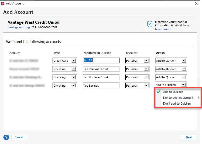Expand submenu arrow beside Link to existing account
Screen dimensions: 202x144
tap(199, 98)
